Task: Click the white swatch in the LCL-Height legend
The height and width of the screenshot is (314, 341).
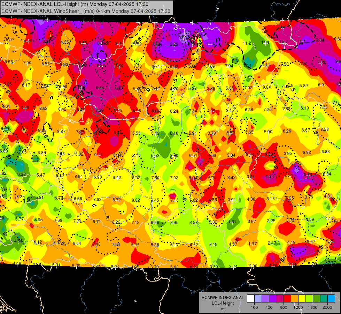Action: pyautogui.click(x=251, y=299)
